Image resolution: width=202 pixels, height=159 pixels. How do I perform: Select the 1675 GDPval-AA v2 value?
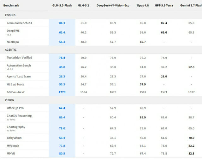113,92
